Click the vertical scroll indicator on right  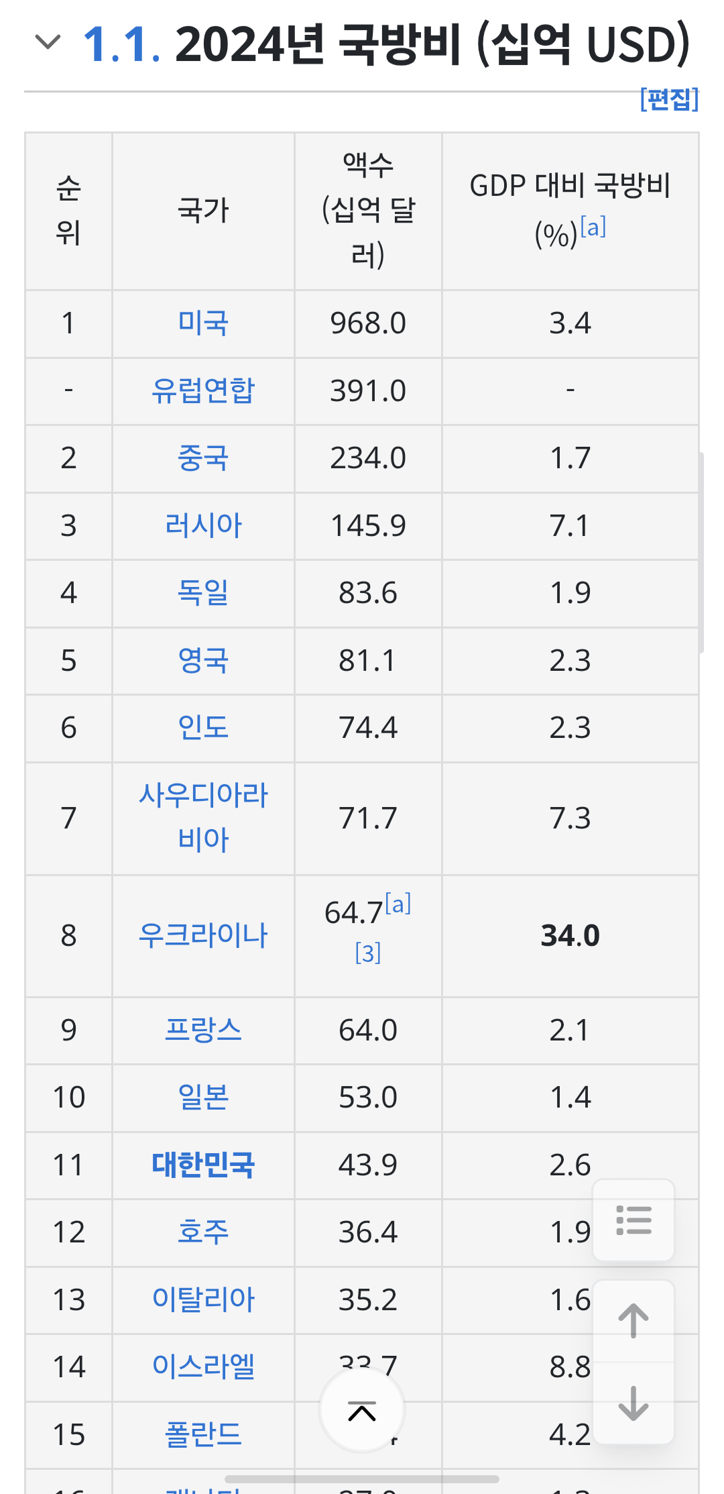701,552
